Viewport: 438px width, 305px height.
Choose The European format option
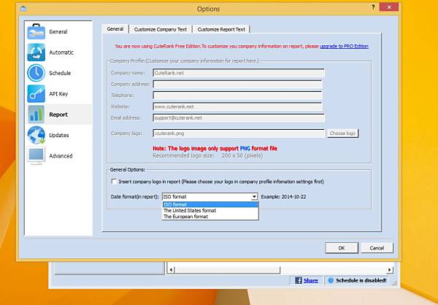[x=185, y=217]
